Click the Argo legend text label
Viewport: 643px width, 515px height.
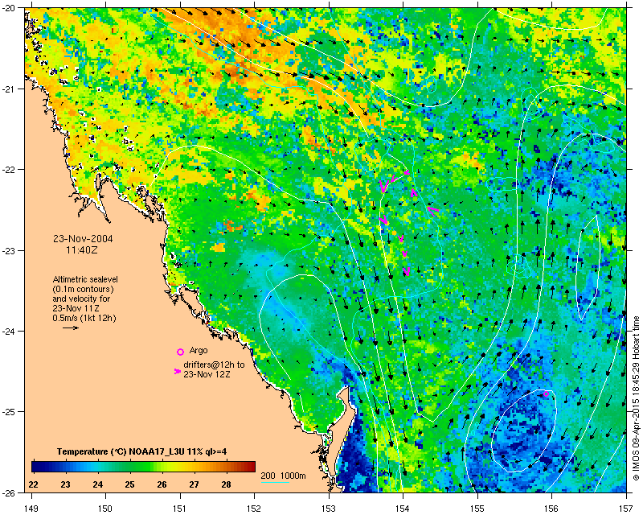199,351
